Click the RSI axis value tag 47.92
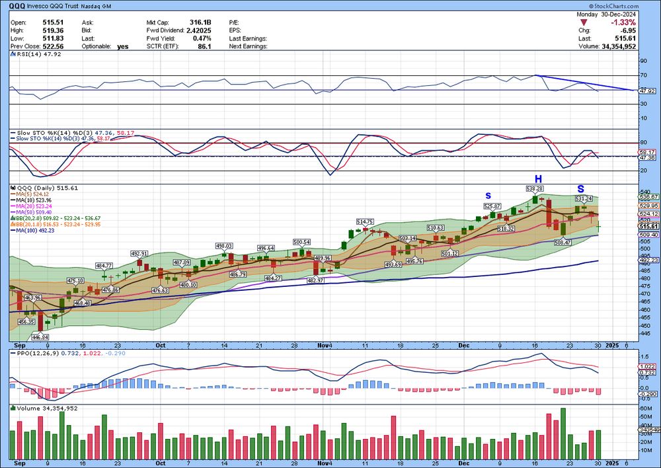 pyautogui.click(x=647, y=91)
